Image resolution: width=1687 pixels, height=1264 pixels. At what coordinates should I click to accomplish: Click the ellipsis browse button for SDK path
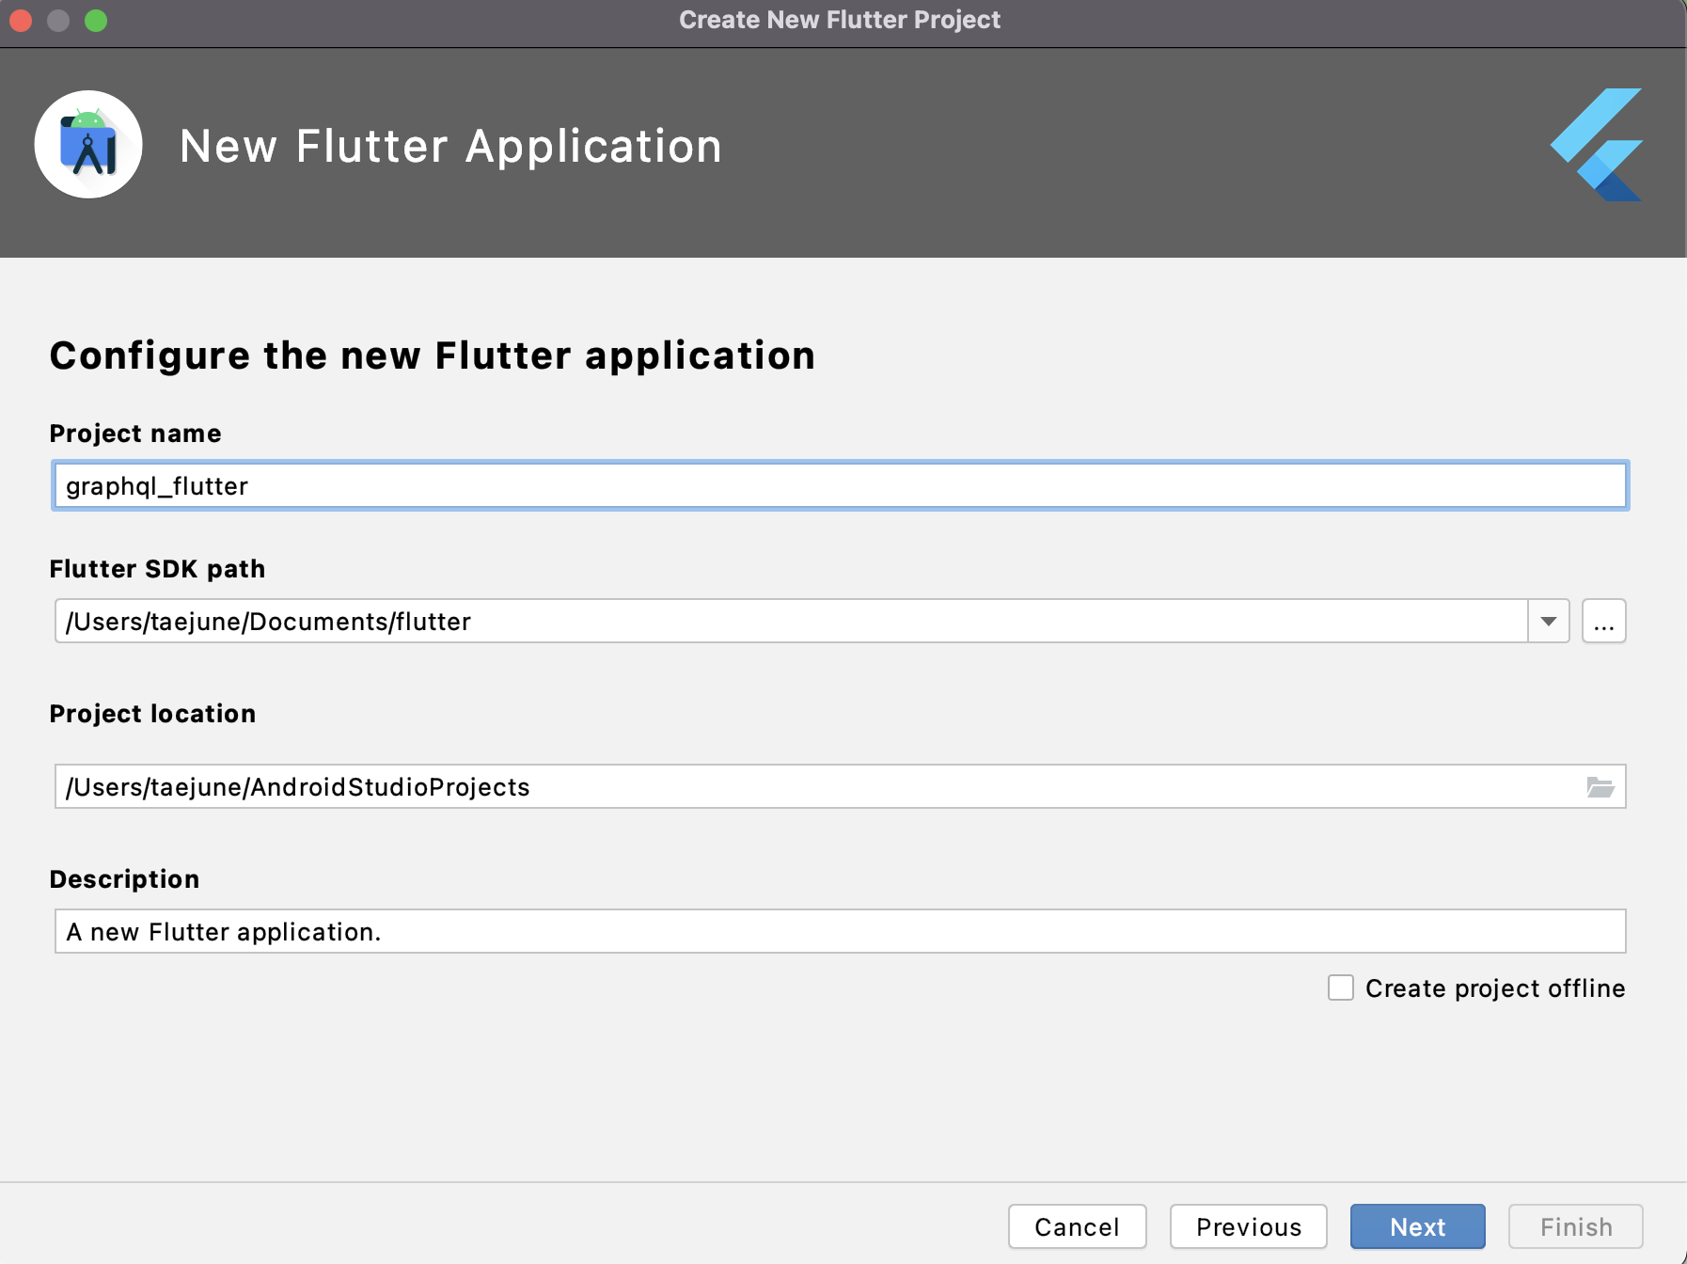(1604, 622)
